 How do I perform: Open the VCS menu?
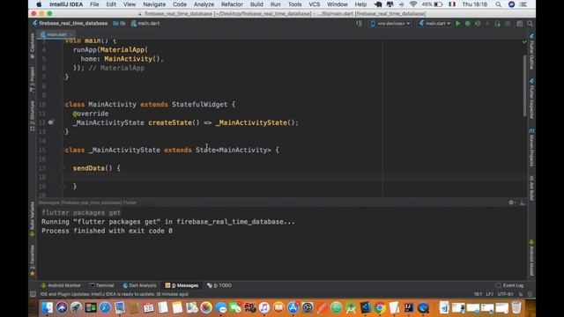tap(314, 4)
